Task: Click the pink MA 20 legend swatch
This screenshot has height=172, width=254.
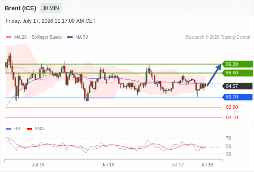Action: 9,37
